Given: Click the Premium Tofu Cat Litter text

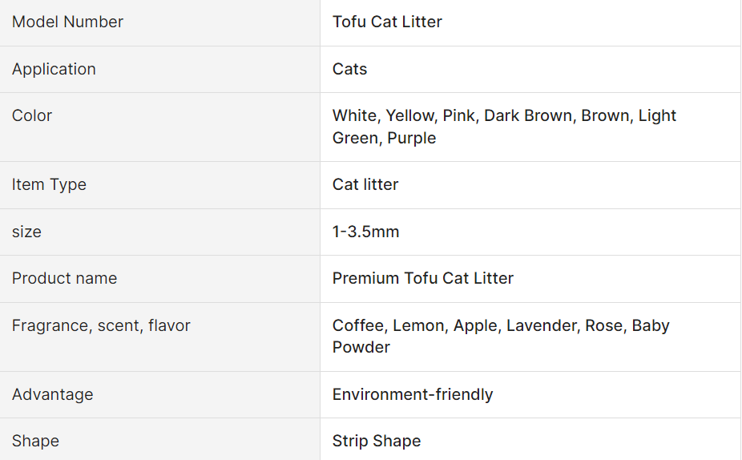Looking at the screenshot, I should 422,278.
